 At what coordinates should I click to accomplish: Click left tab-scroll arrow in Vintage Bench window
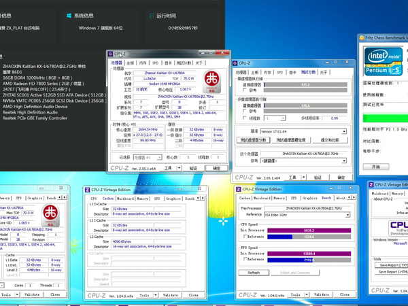click(x=350, y=197)
